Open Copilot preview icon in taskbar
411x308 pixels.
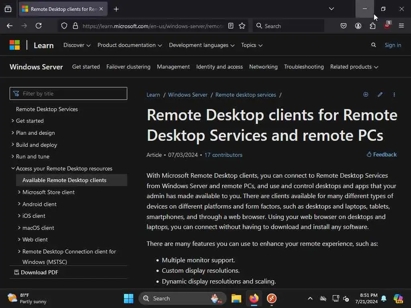398,298
